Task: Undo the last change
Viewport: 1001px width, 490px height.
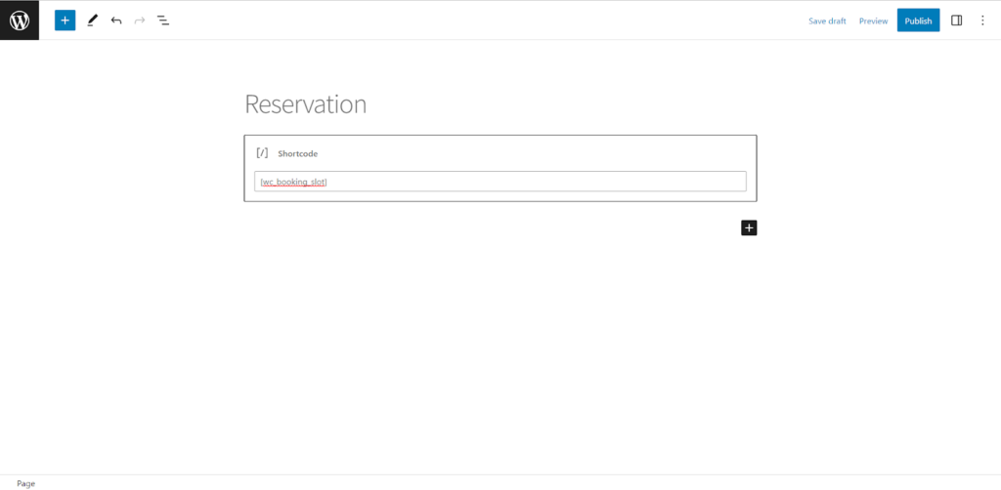Action: pyautogui.click(x=116, y=20)
